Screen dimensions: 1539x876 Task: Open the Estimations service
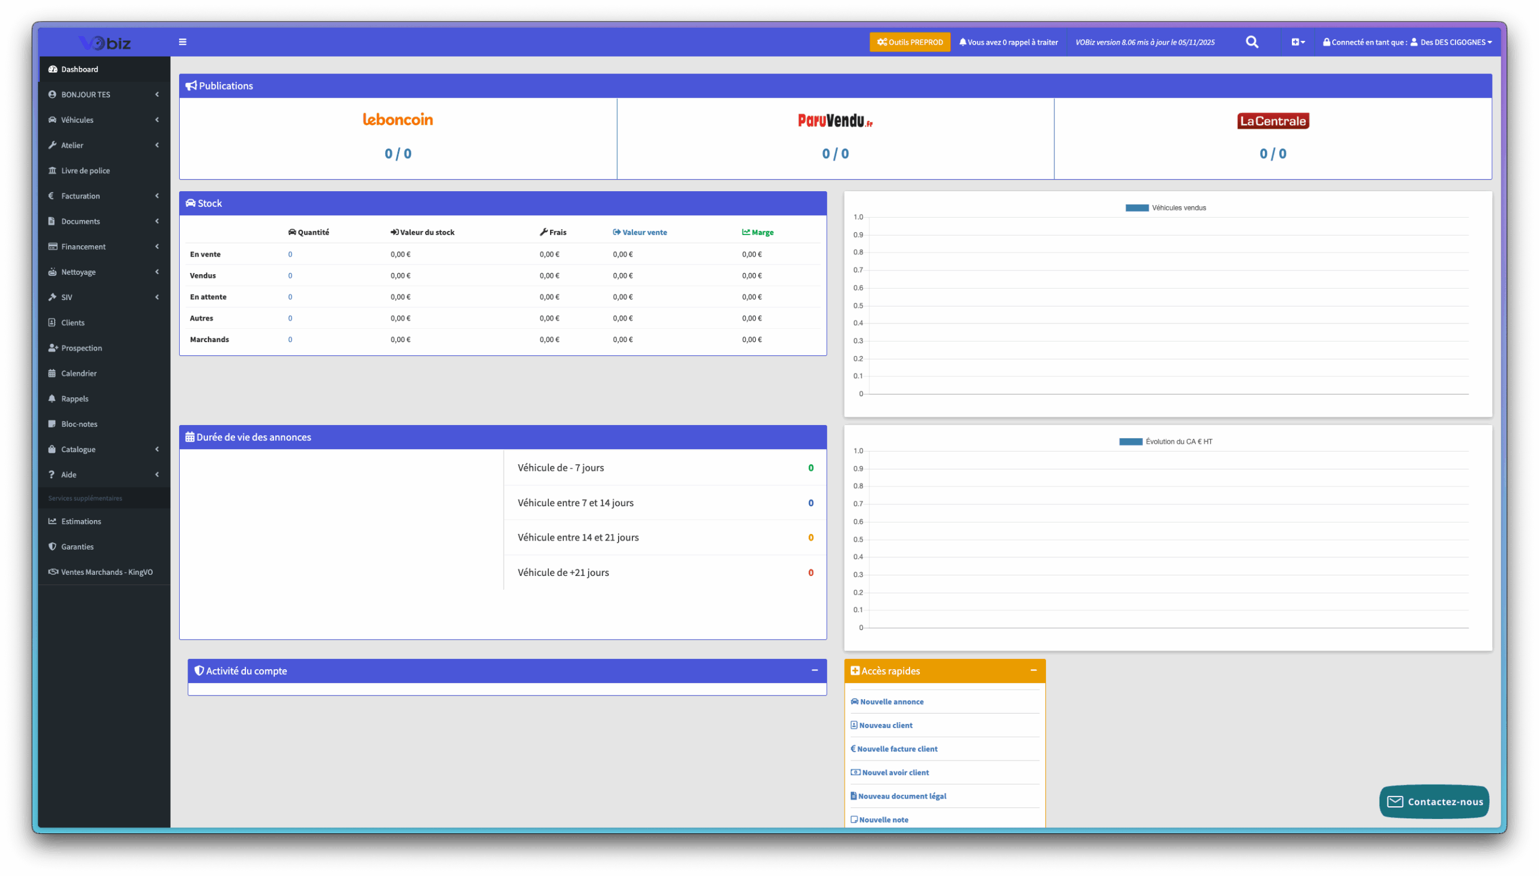pos(81,521)
